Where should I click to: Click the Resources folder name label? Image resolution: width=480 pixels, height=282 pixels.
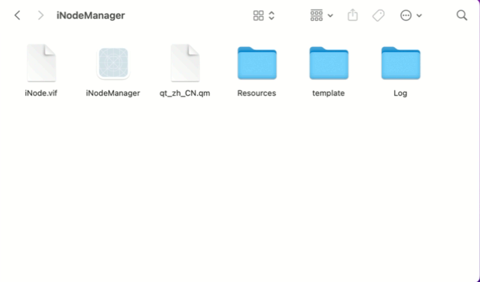coord(257,93)
